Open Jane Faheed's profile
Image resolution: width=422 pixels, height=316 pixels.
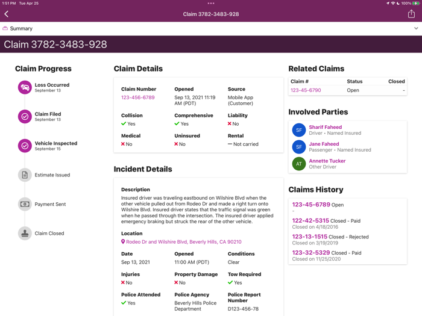coord(324,144)
